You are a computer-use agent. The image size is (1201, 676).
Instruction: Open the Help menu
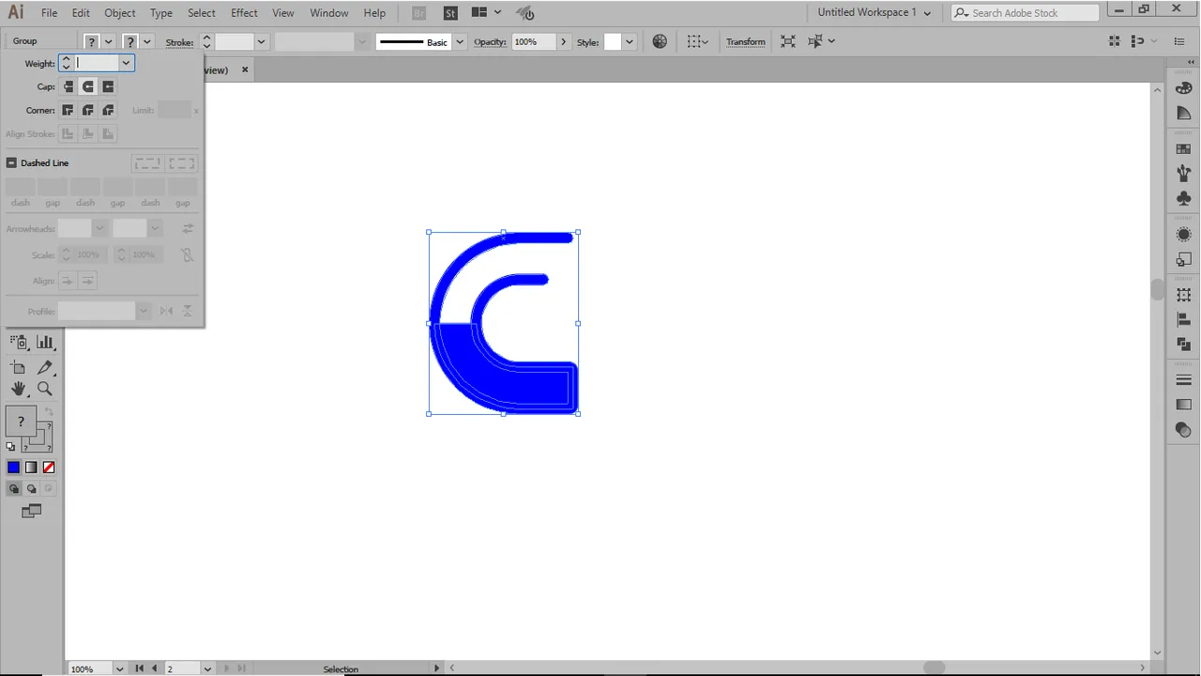click(x=374, y=13)
